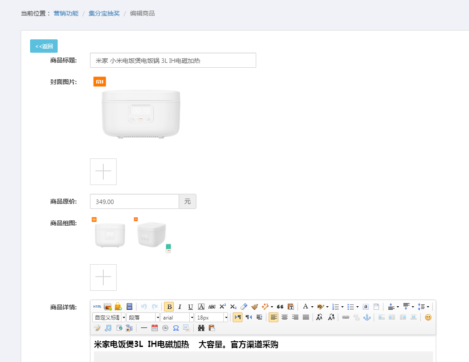Click the clipboard paste icon in bottom toolbar row
Image resolution: width=469 pixels, height=362 pixels.
[x=212, y=328]
